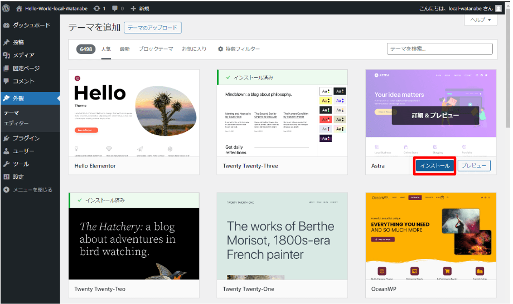
Task: Click the settings icon beside 設定
Action: [x=6, y=177]
